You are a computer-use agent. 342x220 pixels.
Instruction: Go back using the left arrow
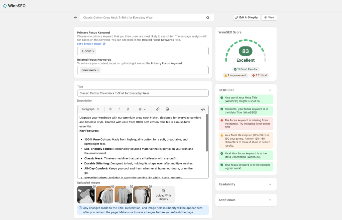click(x=75, y=17)
